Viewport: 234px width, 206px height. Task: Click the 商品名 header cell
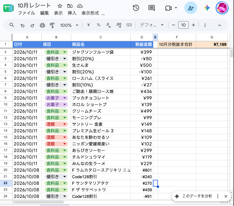tap(101, 44)
